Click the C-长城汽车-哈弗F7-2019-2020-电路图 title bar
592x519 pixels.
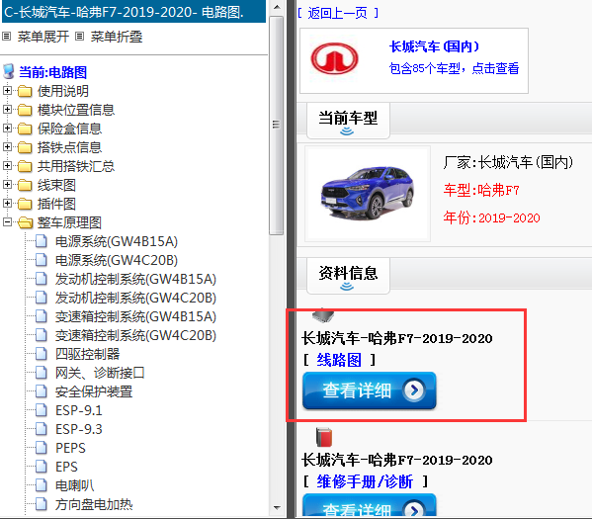(133, 12)
